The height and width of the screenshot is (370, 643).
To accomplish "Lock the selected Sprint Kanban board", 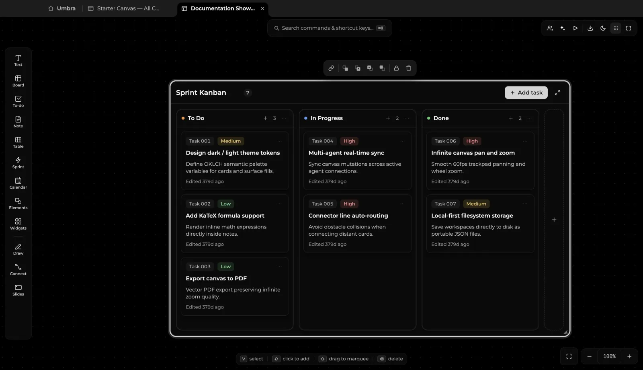I will [x=396, y=68].
